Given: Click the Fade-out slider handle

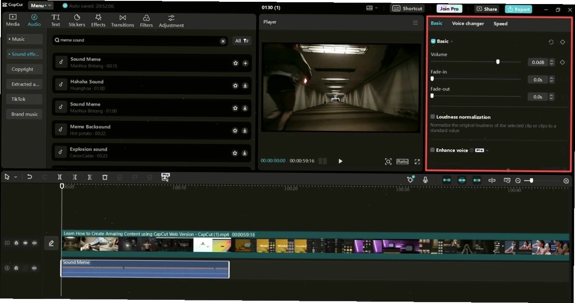Looking at the screenshot, I should pos(432,95).
